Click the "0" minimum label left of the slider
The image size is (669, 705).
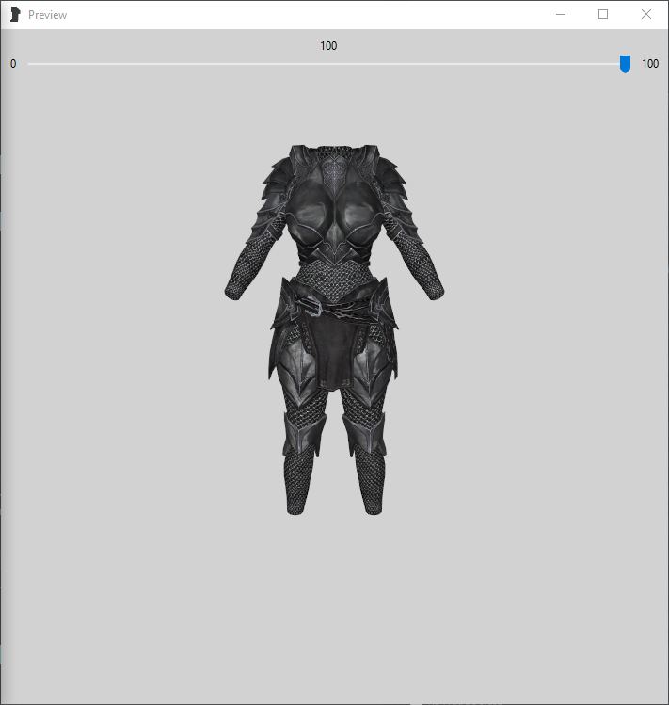(13, 64)
